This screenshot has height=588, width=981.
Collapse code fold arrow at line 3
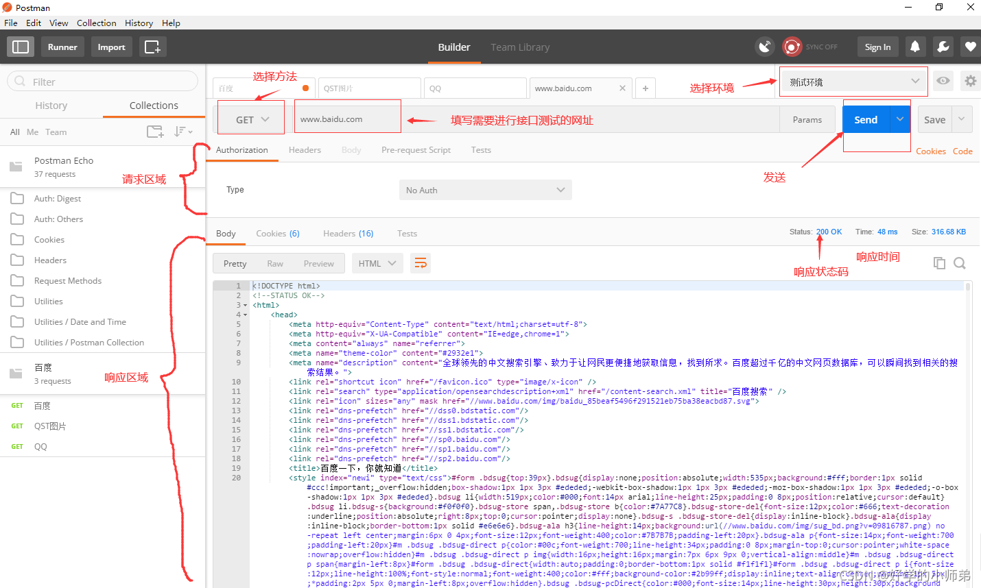tap(246, 305)
